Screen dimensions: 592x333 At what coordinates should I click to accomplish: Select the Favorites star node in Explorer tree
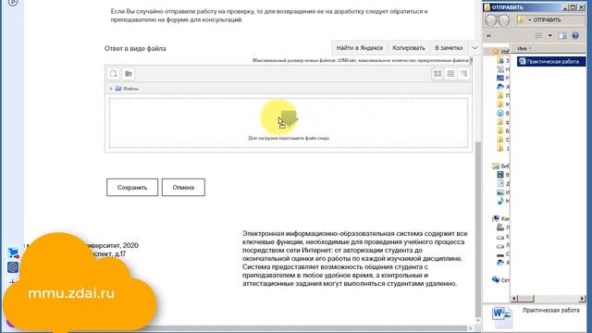tap(500, 51)
